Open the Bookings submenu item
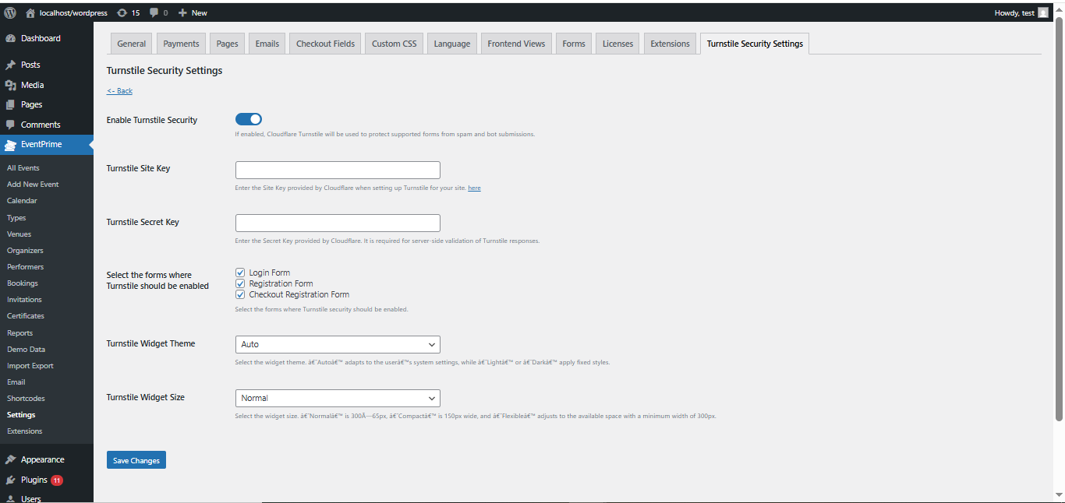This screenshot has width=1065, height=503. pos(23,283)
